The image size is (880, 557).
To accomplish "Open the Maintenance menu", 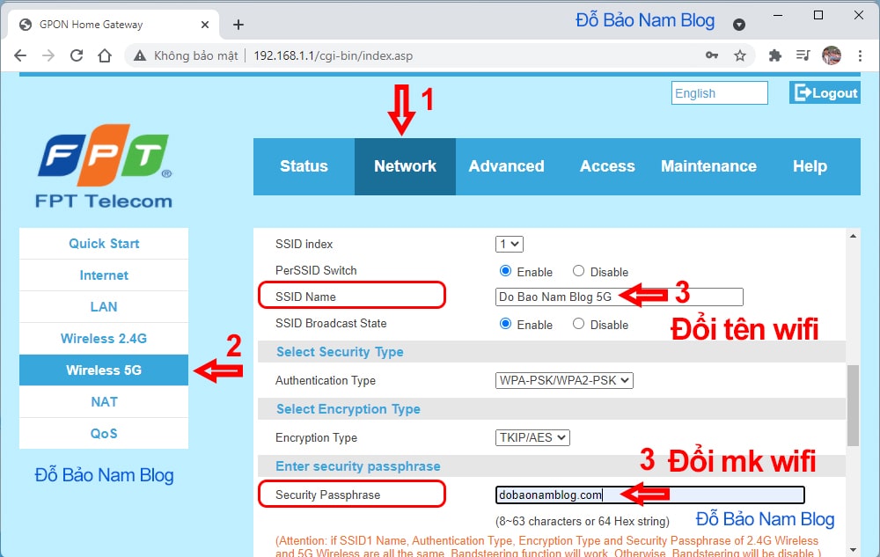I will coord(708,166).
